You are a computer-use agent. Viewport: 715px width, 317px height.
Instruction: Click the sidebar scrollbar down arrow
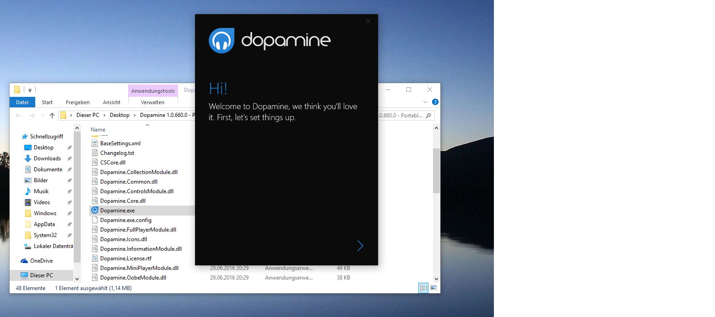pos(77,279)
